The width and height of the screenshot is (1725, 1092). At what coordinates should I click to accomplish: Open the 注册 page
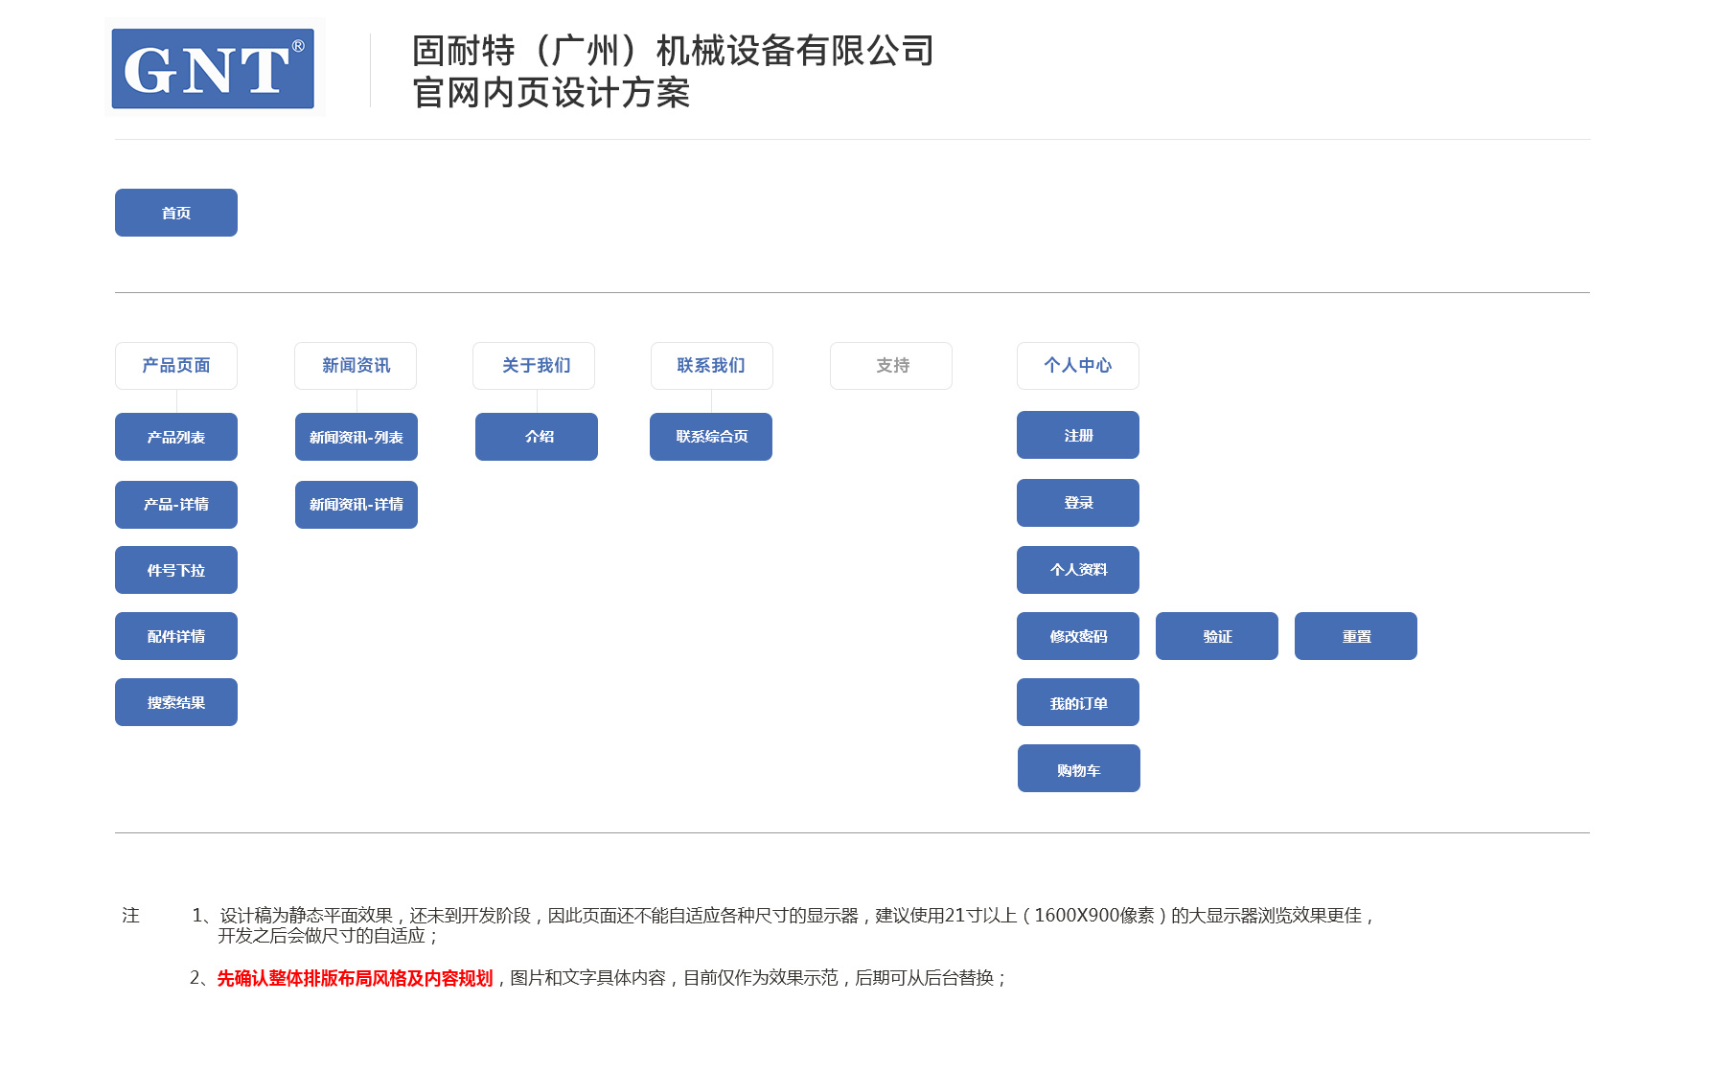(1078, 435)
